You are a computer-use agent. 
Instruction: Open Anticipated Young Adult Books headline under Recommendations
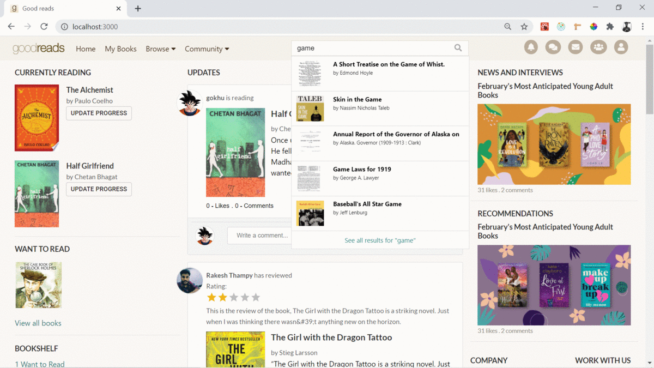coord(545,231)
